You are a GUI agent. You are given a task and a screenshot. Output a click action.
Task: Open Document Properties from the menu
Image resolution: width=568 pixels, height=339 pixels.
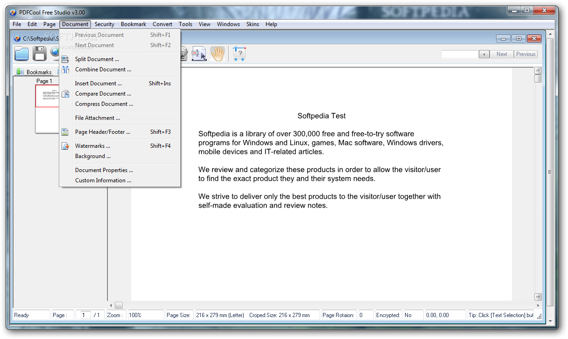click(x=120, y=170)
